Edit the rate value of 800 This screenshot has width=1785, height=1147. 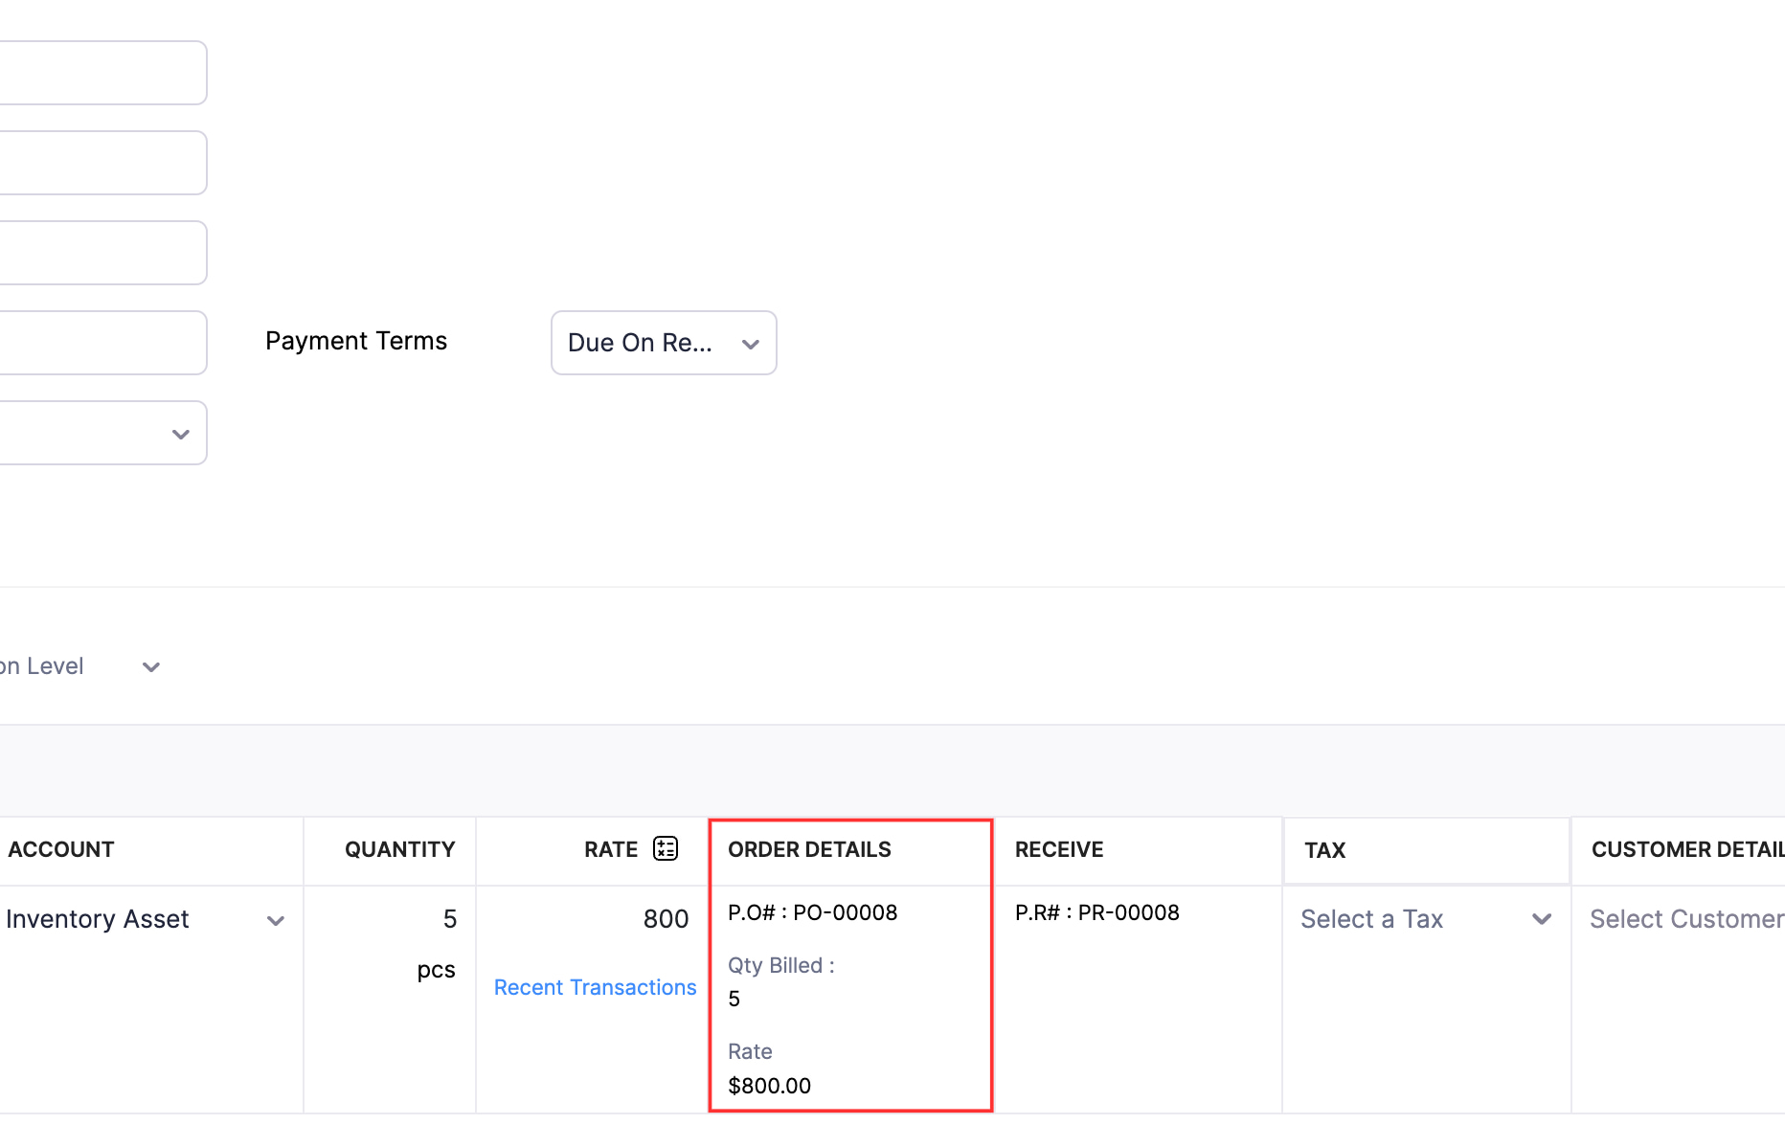pyautogui.click(x=665, y=918)
